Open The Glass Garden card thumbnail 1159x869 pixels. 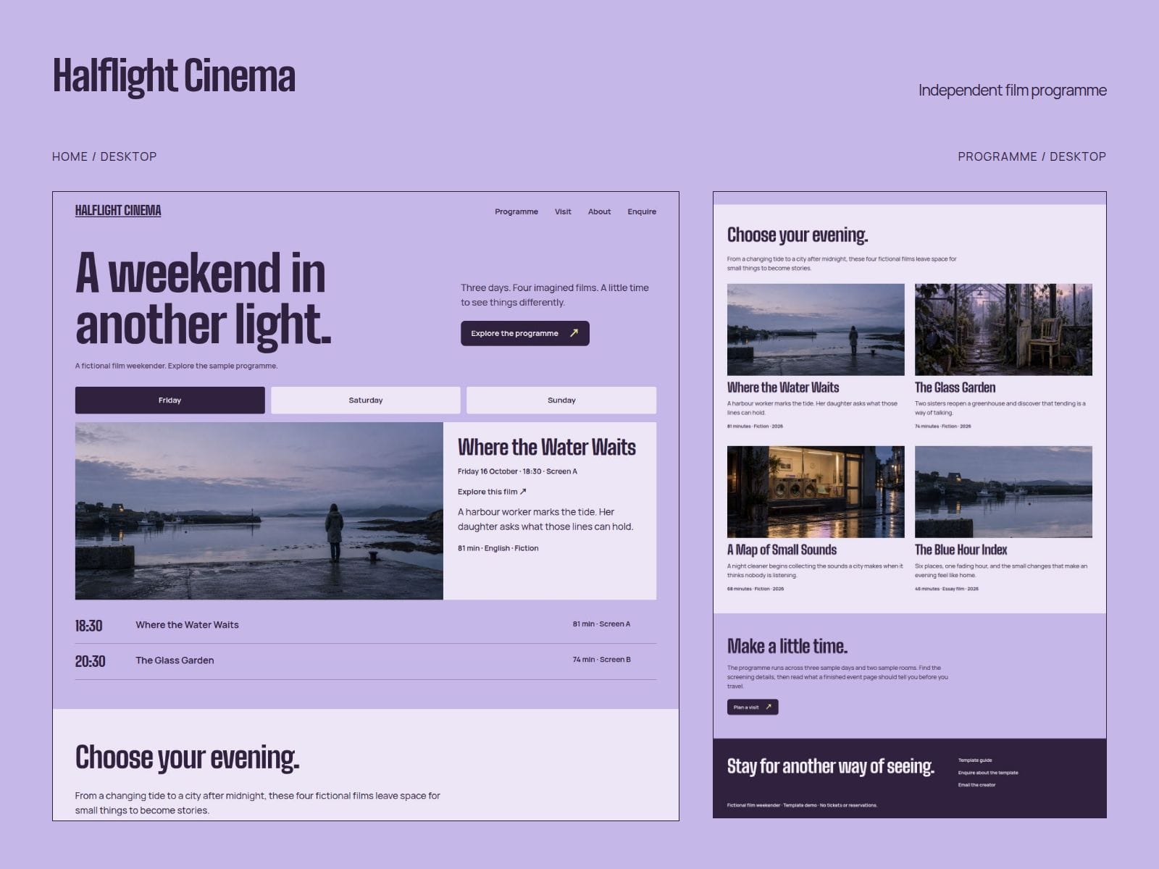(x=1003, y=329)
